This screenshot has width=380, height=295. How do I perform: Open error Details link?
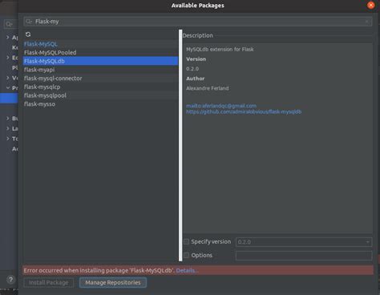tap(187, 270)
